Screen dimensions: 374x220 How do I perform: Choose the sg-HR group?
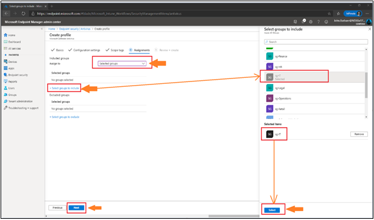coord(314,67)
